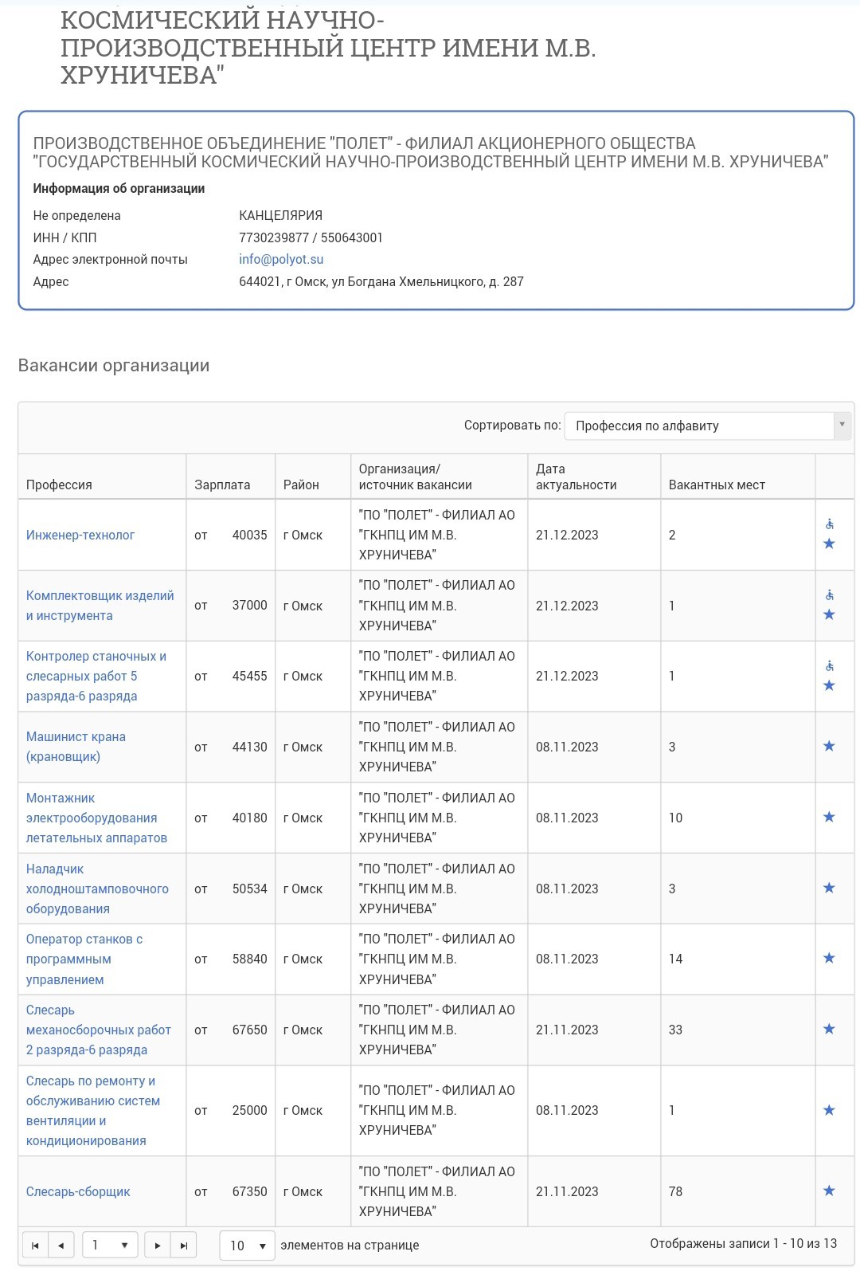
Task: Click the star icon for Слесарь-сборщик row
Action: [829, 1191]
